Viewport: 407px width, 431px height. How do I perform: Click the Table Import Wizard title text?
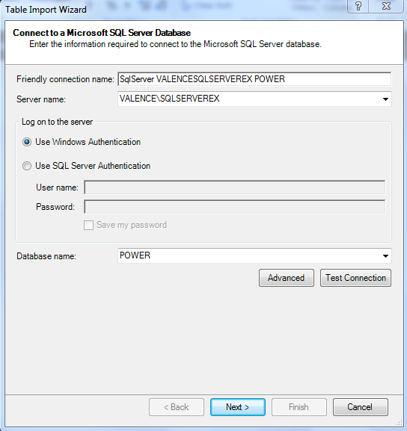(46, 10)
